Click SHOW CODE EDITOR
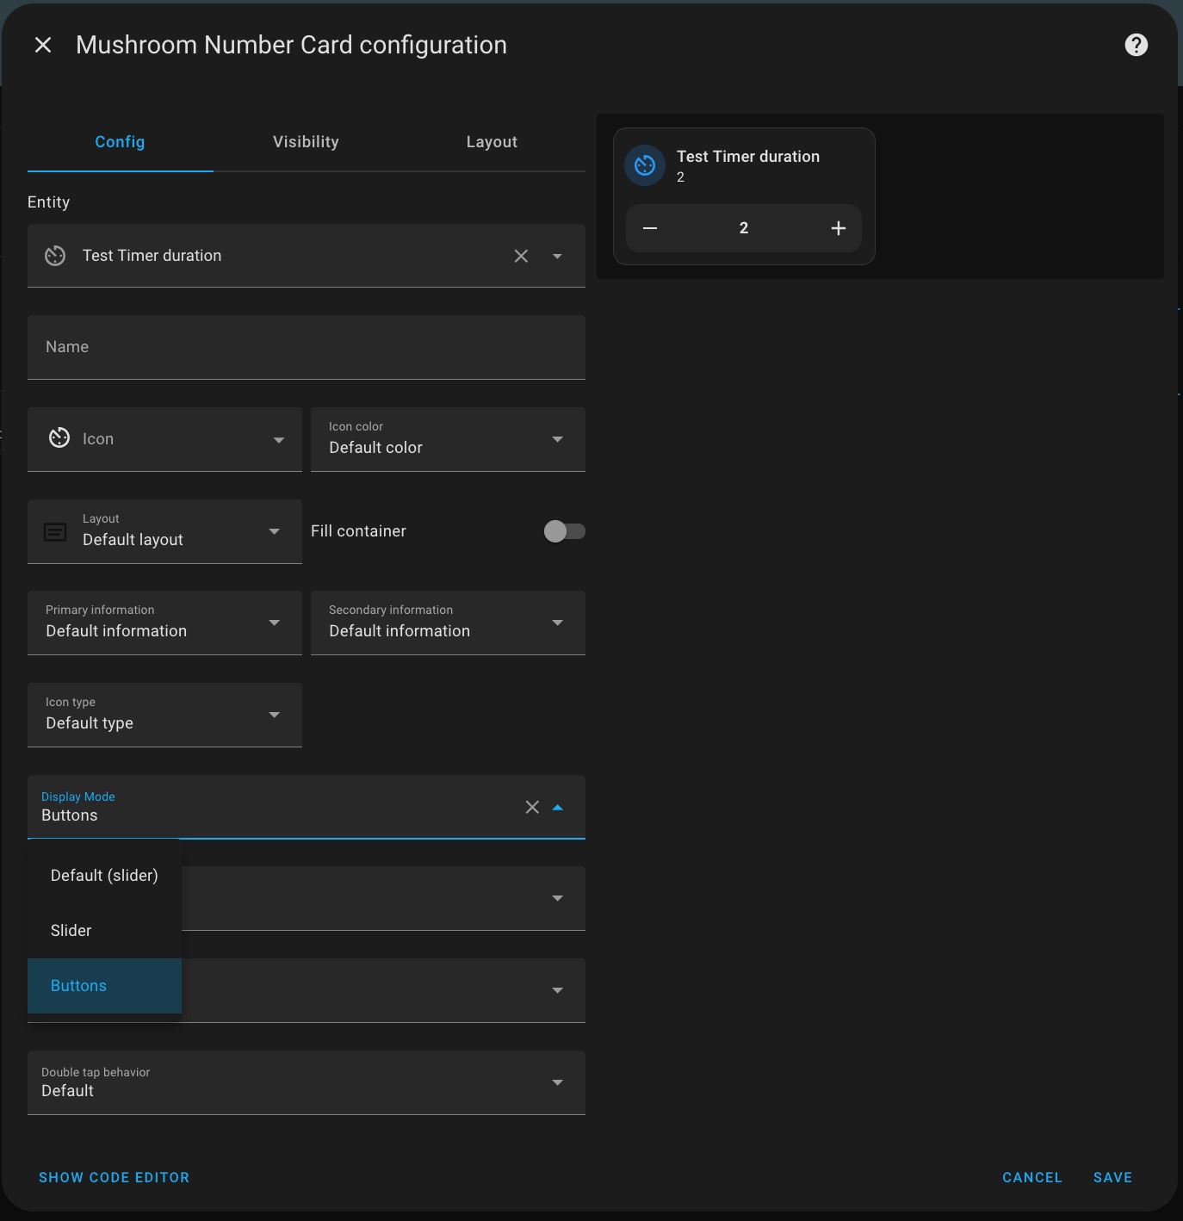 tap(114, 1177)
